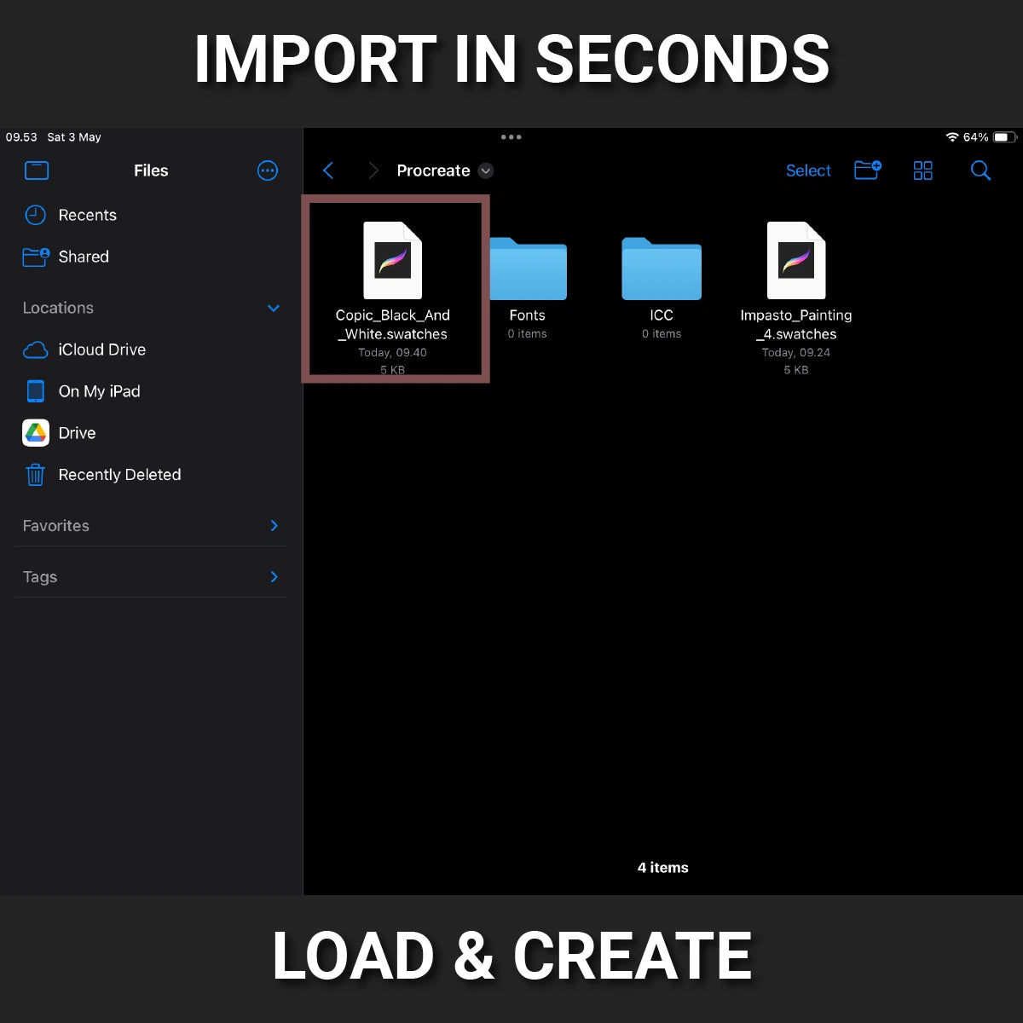Go forward with the right chevron

pos(373,170)
